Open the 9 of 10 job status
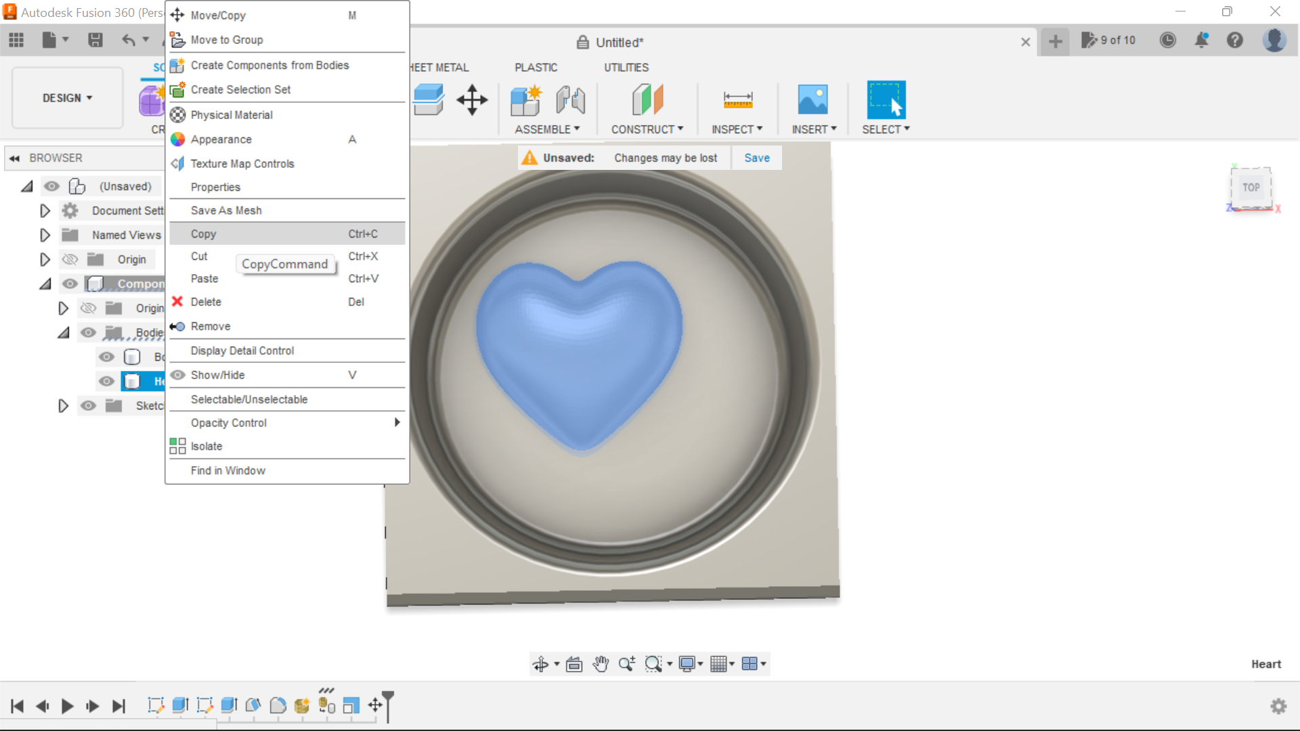Screen dimensions: 1300x731 pos(1108,40)
